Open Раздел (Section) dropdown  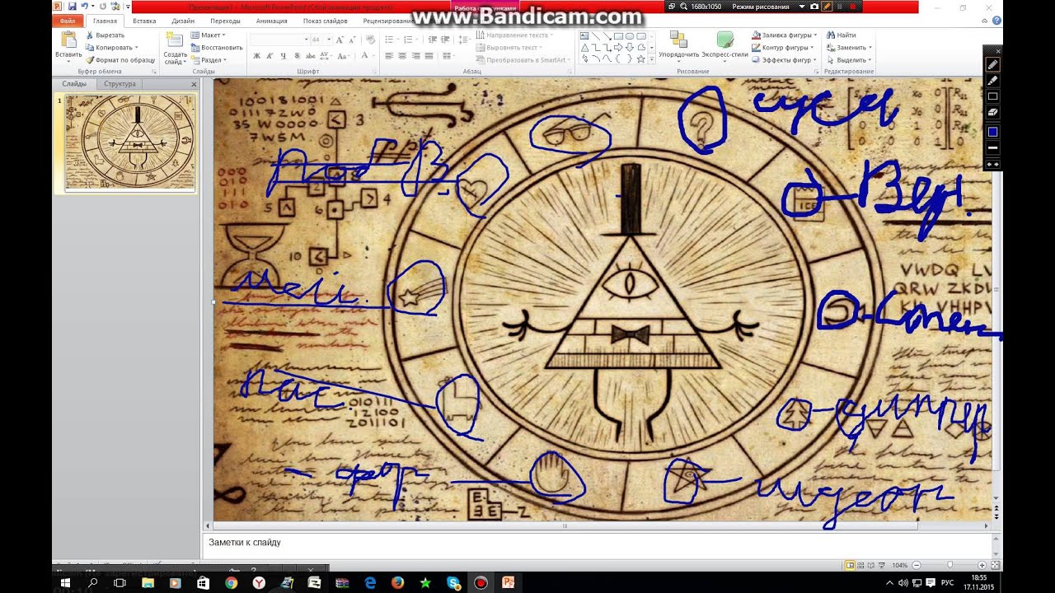click(209, 60)
